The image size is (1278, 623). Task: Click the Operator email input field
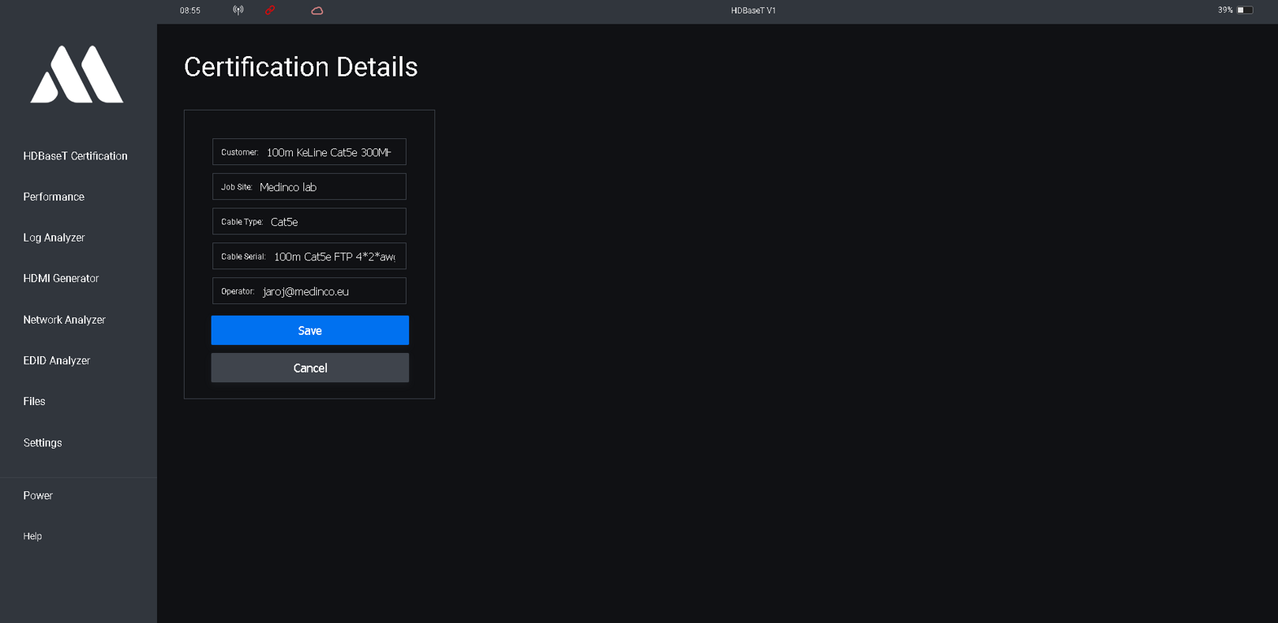[309, 291]
